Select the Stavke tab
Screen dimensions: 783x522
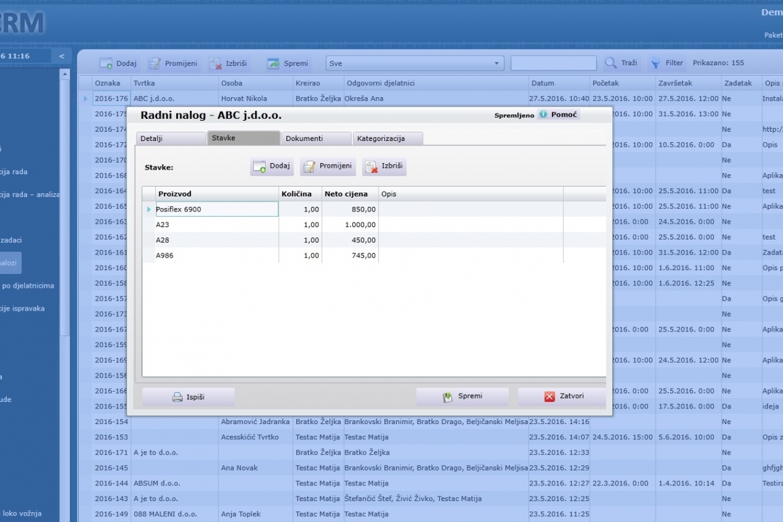pos(243,138)
